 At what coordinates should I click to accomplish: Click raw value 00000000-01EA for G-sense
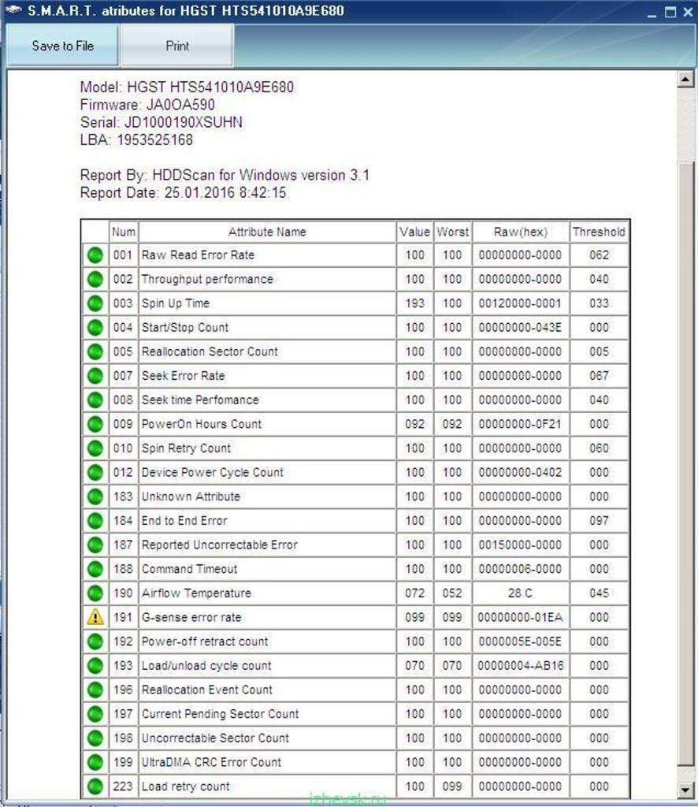520,617
